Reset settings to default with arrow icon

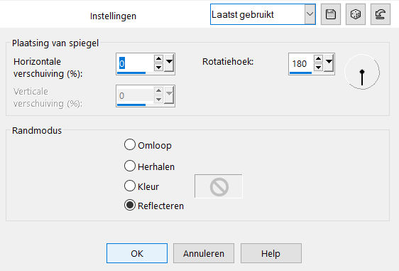tap(381, 14)
